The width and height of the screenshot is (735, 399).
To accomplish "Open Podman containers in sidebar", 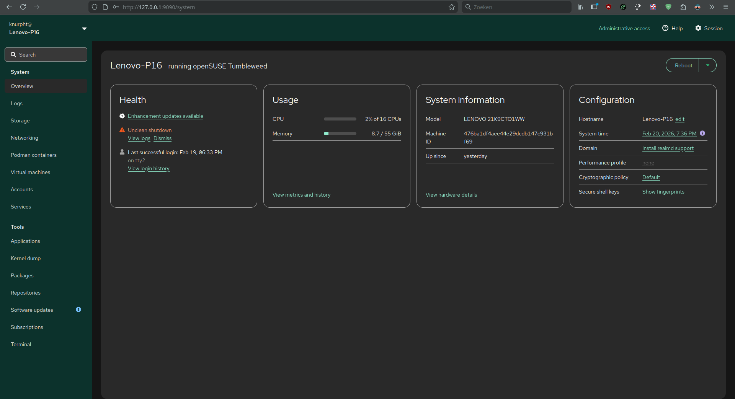I will (34, 155).
